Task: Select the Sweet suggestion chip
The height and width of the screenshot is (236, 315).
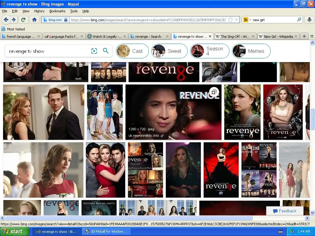Action: [x=169, y=51]
